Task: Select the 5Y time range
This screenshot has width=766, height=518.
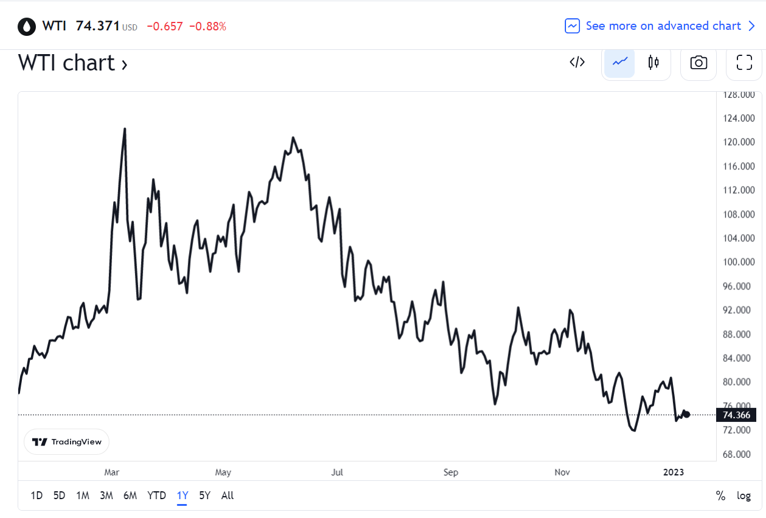Action: [204, 496]
